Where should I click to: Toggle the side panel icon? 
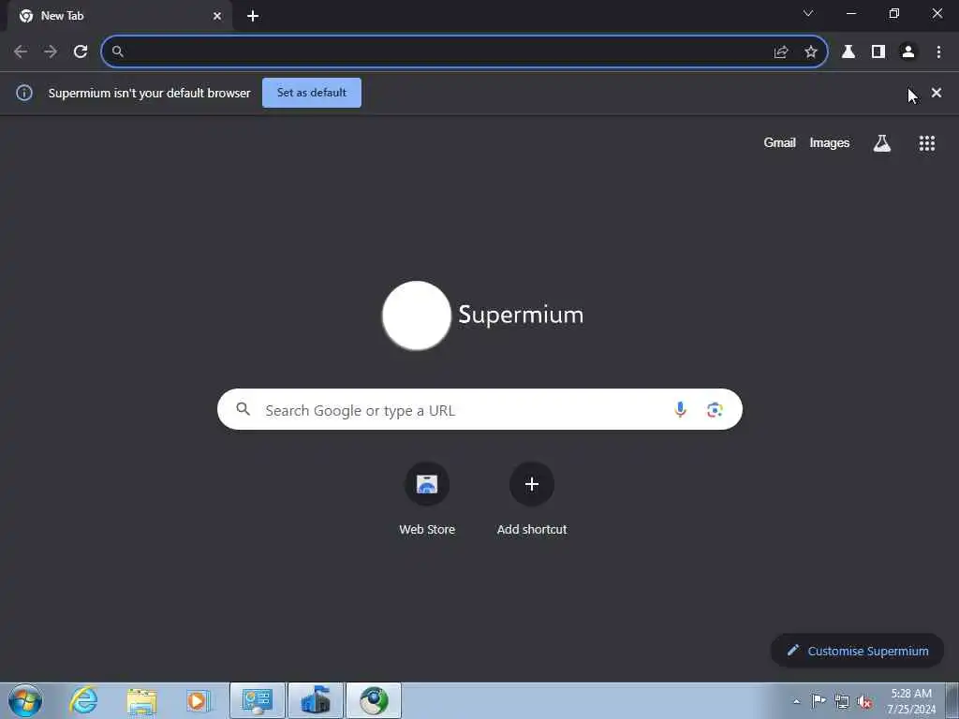pyautogui.click(x=878, y=52)
